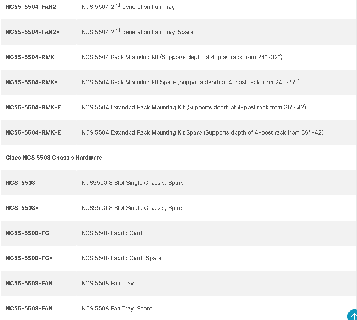This screenshot has height=320, width=357.
Task: Click the NCS-5508 part number
Action: click(21, 183)
